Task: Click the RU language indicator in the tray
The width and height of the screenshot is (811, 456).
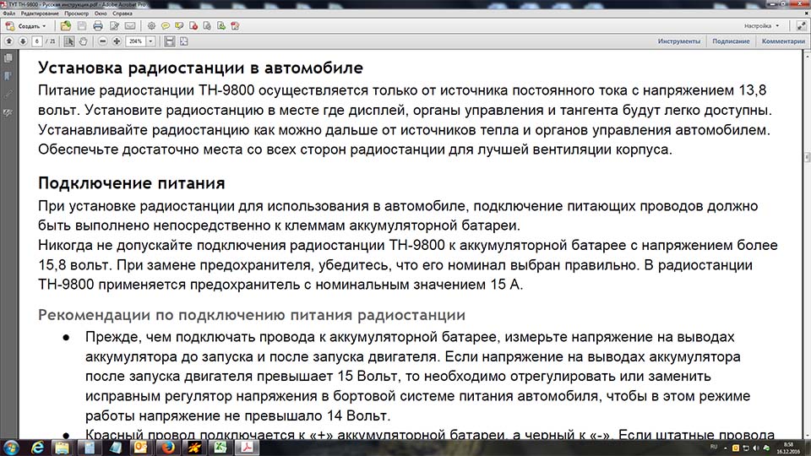Action: (714, 447)
